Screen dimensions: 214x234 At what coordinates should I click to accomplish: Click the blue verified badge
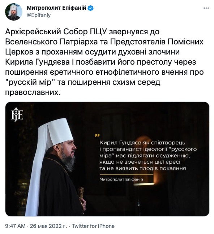[91, 8]
